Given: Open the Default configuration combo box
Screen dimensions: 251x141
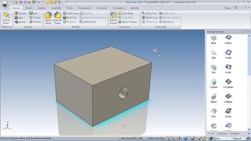Looking at the screenshot, I should 239,139.
